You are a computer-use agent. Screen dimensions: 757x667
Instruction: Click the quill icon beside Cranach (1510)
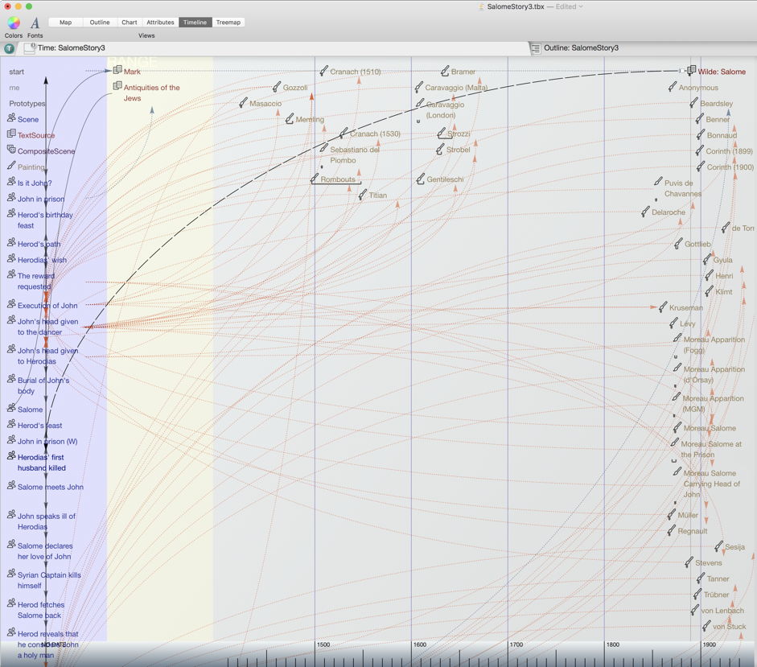[x=323, y=70]
